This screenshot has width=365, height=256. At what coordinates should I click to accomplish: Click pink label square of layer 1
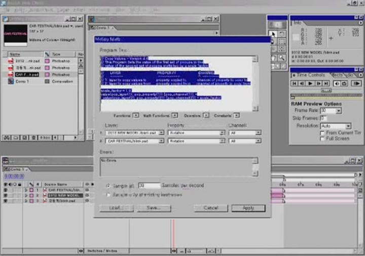pos(31,190)
